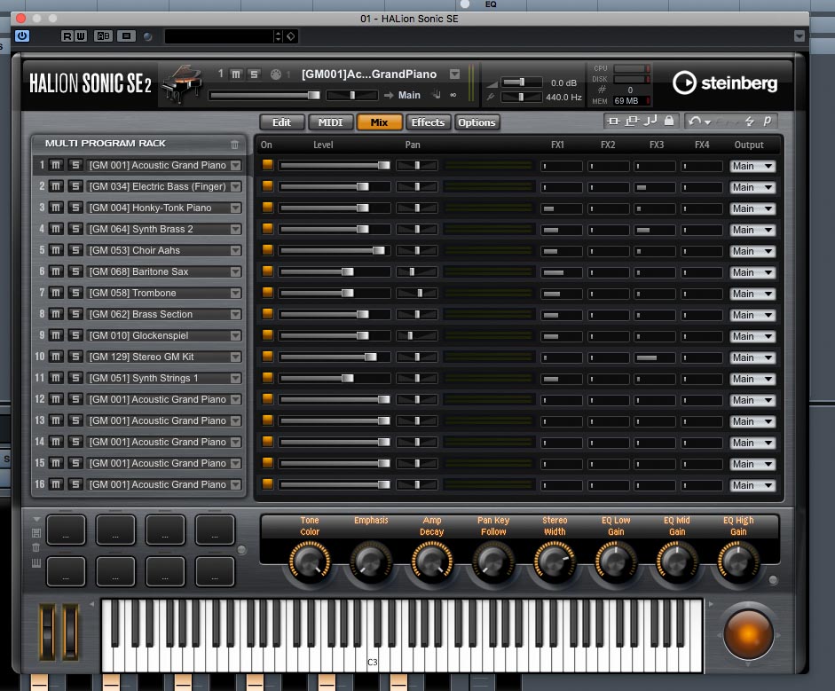
Task: Click the pitch bend wheel
Action: click(47, 632)
